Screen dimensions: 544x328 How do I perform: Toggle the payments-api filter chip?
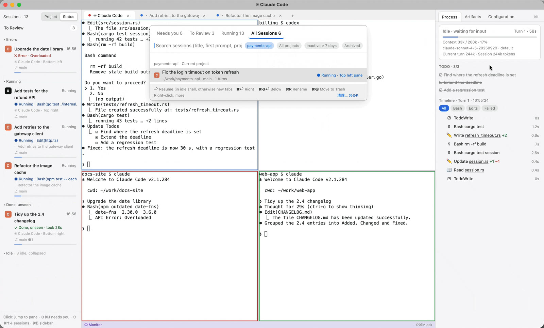pyautogui.click(x=259, y=46)
